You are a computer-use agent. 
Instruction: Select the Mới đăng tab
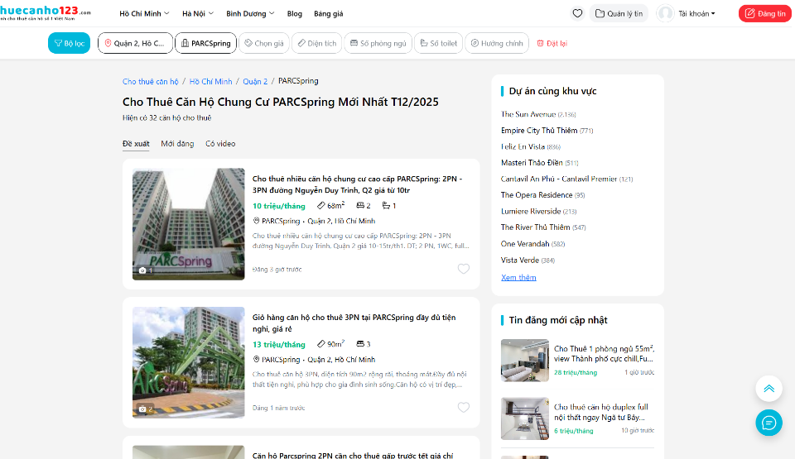(x=177, y=144)
